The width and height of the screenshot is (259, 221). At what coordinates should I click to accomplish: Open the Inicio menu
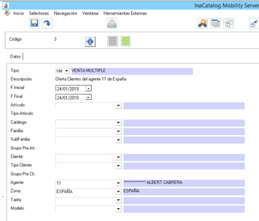click(x=18, y=13)
